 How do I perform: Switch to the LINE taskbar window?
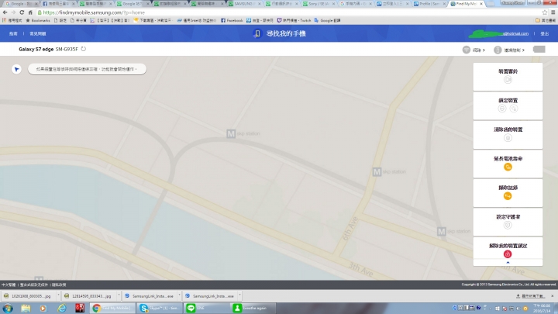(207, 309)
